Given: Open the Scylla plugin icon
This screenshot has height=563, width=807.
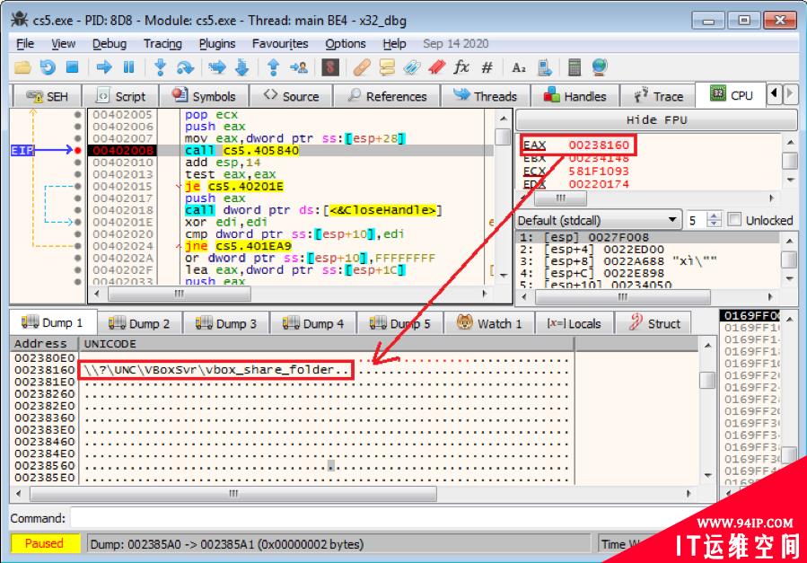Looking at the screenshot, I should [330, 67].
